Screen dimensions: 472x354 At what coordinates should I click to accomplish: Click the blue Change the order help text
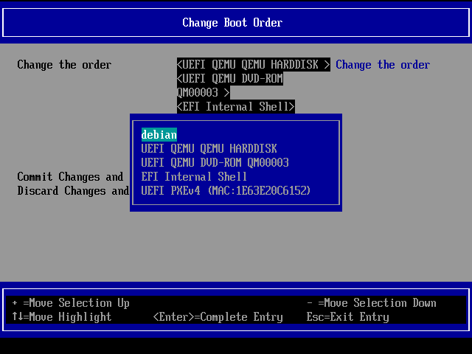coord(382,65)
